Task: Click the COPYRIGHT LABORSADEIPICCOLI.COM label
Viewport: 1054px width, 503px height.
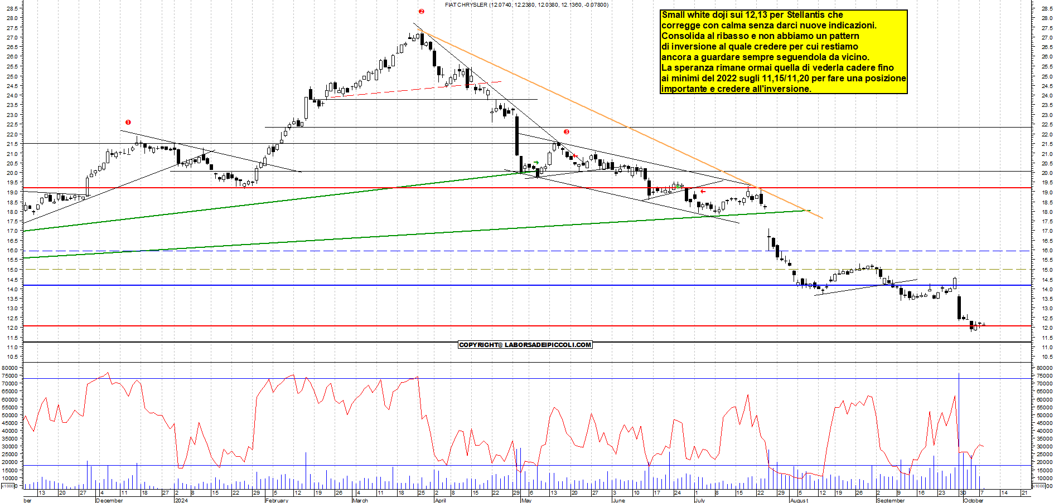Action: tap(525, 345)
